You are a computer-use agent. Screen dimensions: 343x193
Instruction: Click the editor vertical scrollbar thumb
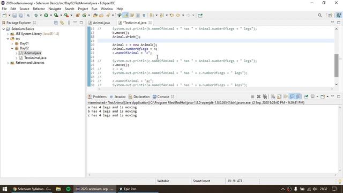pyautogui.click(x=337, y=65)
